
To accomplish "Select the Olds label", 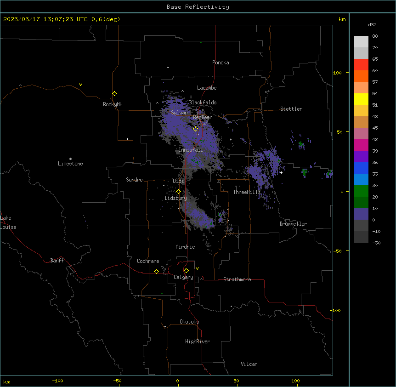I will pos(178,181).
